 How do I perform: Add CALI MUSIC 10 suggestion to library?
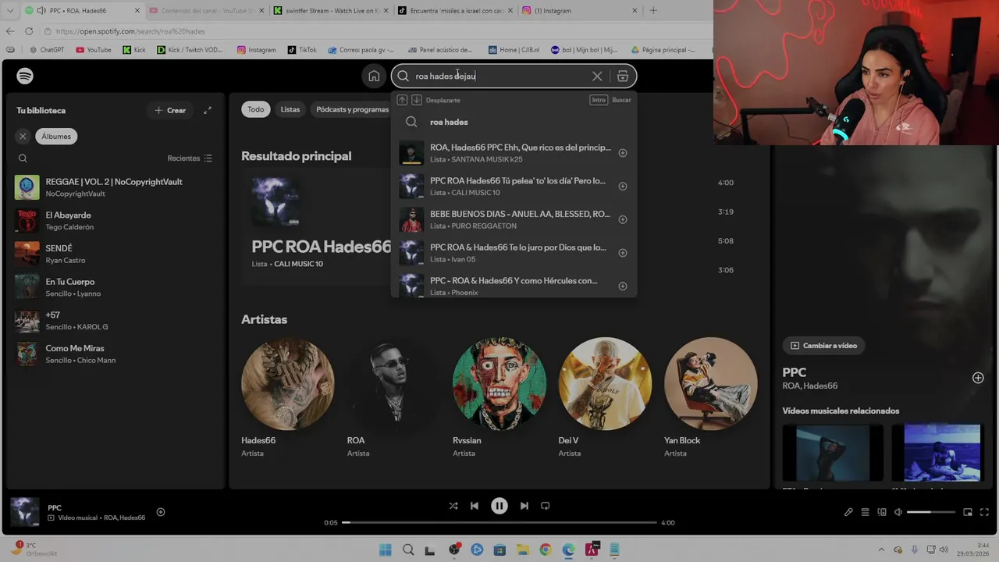(623, 187)
